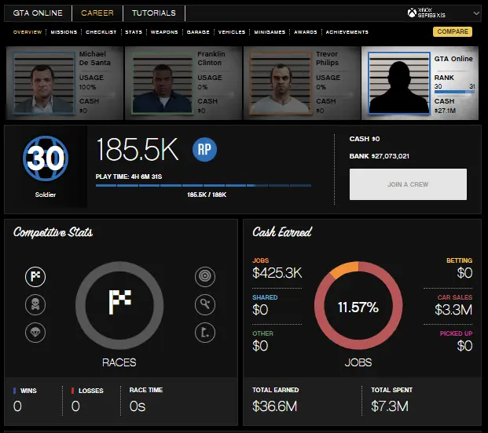
Task: Select the Tennis racket icon
Action: click(205, 304)
